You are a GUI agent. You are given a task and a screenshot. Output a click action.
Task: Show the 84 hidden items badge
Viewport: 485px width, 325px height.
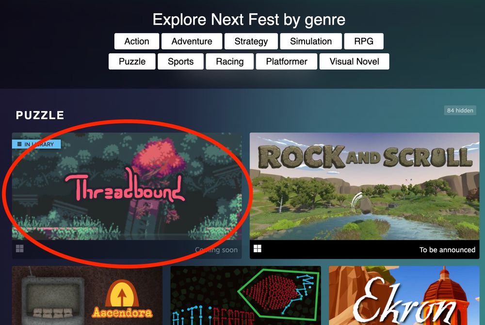point(460,111)
